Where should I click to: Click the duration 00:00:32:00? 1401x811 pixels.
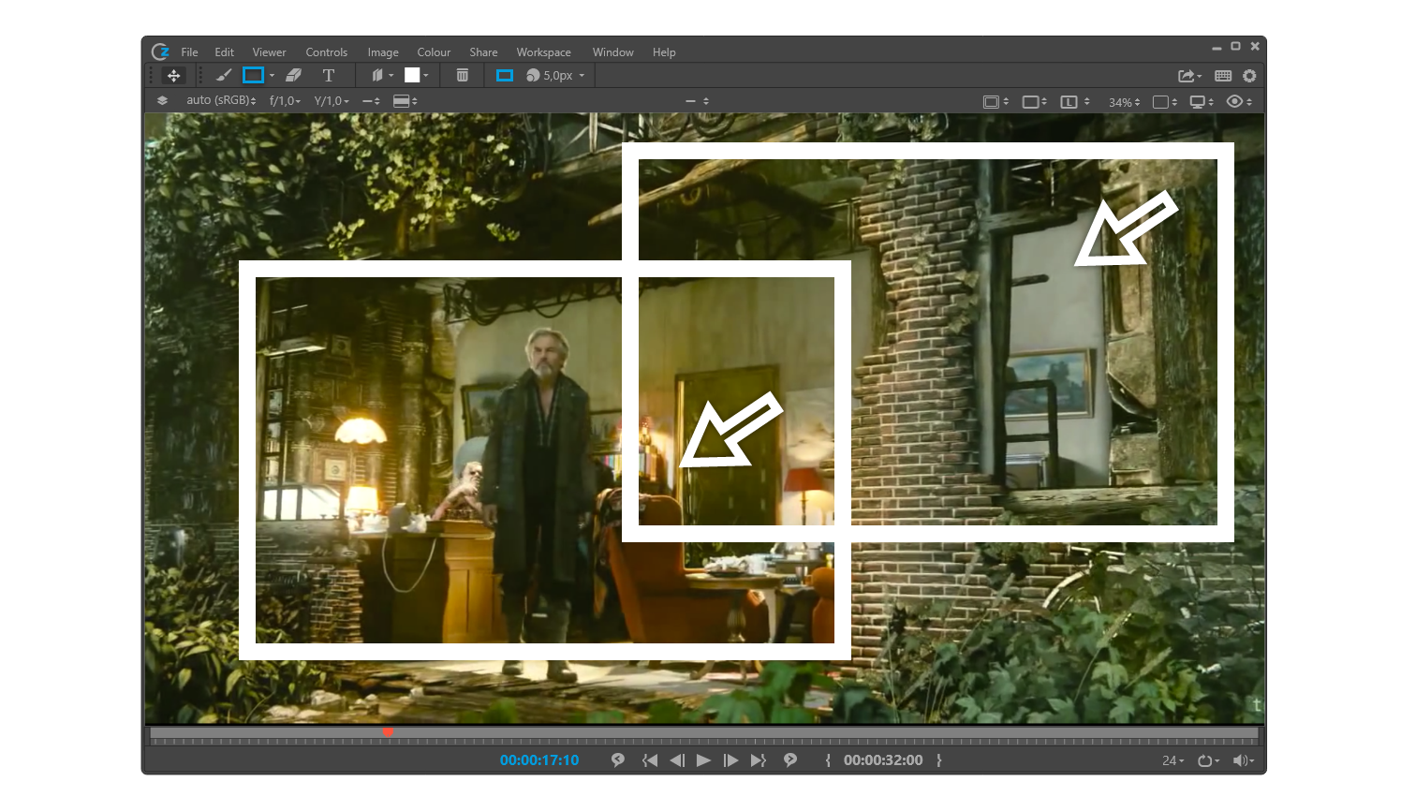pos(883,760)
